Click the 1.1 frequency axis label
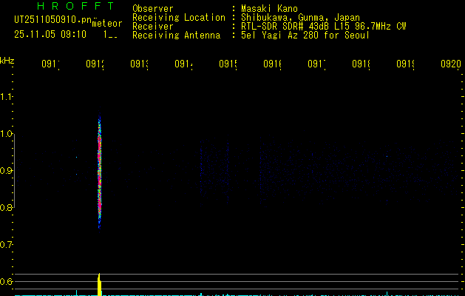Image resolution: width=465 pixels, height=296 pixels. 6,97
